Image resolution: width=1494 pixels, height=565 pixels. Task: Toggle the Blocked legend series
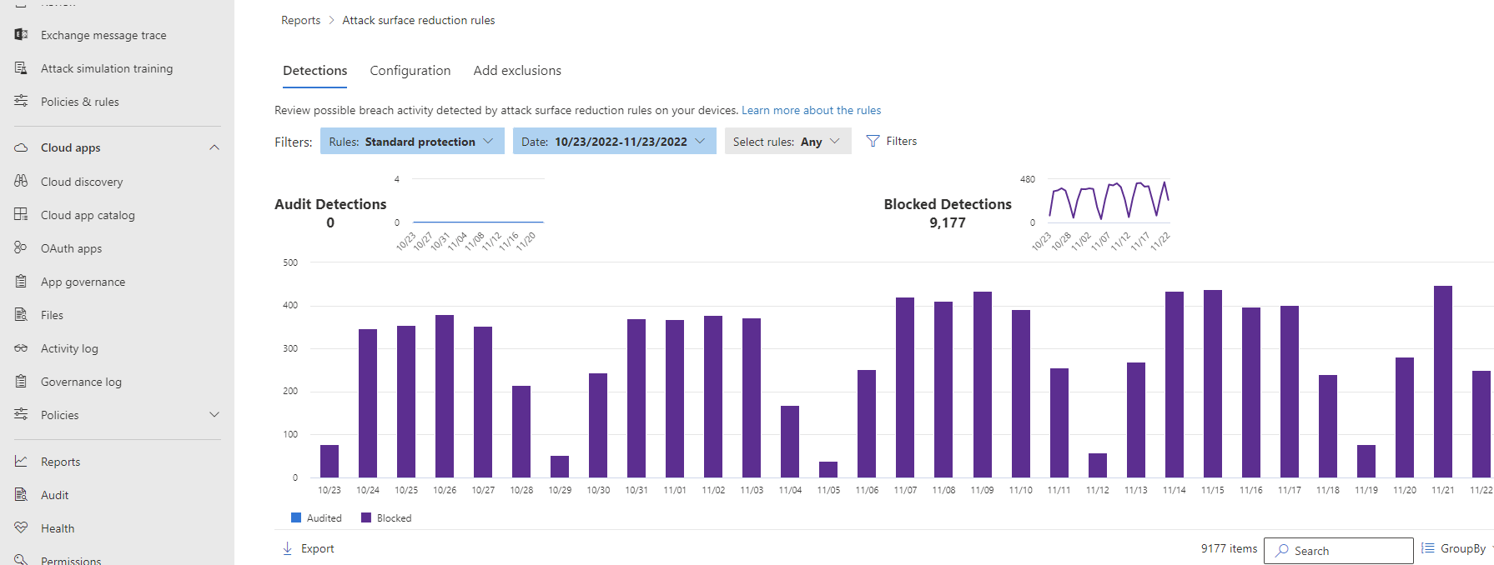pyautogui.click(x=386, y=517)
